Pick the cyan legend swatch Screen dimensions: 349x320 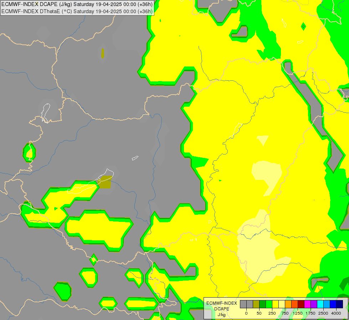pyautogui.click(x=320, y=304)
